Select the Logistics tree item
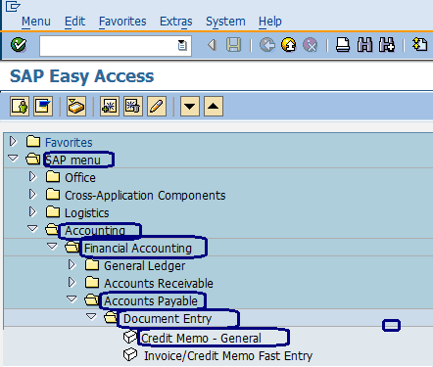Image resolution: width=433 pixels, height=367 pixels. (87, 213)
